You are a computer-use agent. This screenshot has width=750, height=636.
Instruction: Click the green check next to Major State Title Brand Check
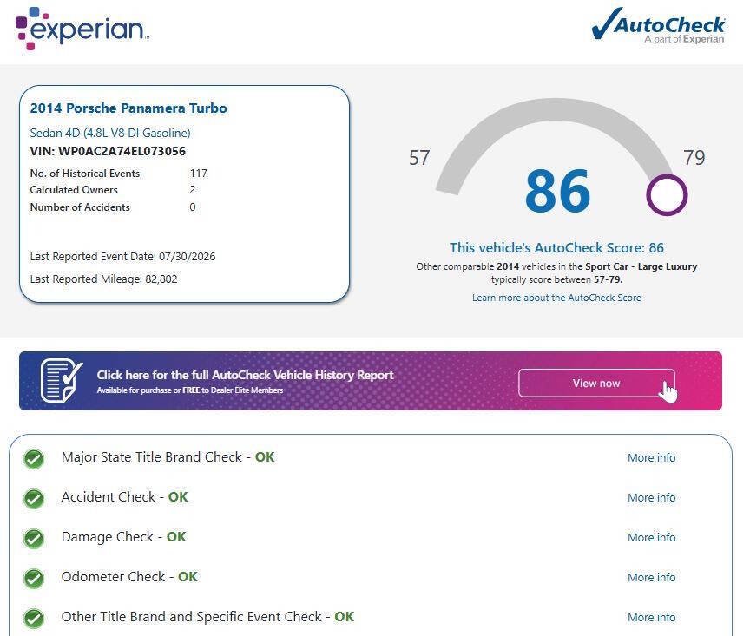34,459
